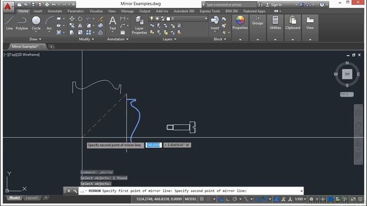367x206 pixels.
Task: Click the keyword search input field
Action: pyautogui.click(x=231, y=5)
